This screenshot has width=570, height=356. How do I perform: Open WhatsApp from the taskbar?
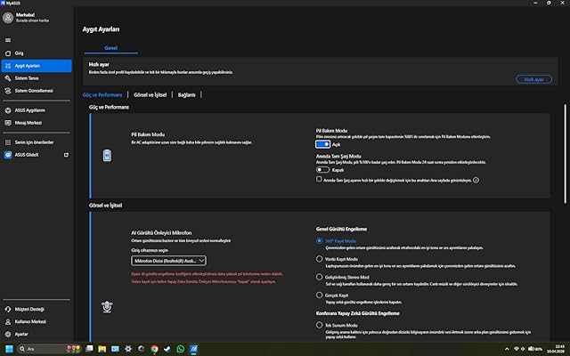pyautogui.click(x=180, y=349)
